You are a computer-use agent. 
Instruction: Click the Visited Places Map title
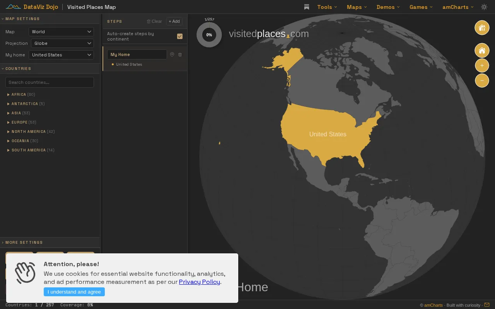pos(91,7)
